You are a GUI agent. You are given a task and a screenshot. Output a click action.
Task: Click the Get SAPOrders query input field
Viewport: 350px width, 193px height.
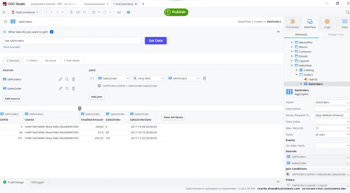point(72,41)
